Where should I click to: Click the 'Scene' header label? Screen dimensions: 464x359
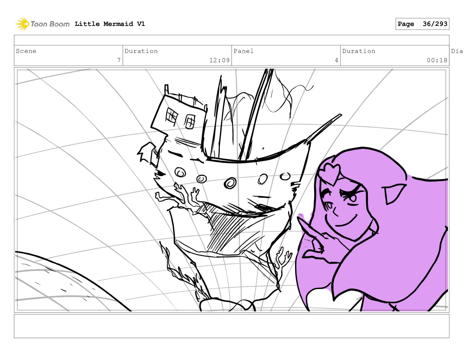tap(26, 51)
